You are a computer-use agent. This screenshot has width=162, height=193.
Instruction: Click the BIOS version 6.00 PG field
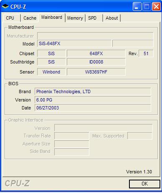[93, 100]
